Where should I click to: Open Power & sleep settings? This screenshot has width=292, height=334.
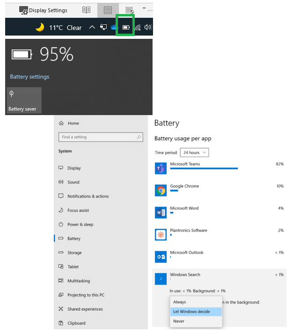(101, 224)
